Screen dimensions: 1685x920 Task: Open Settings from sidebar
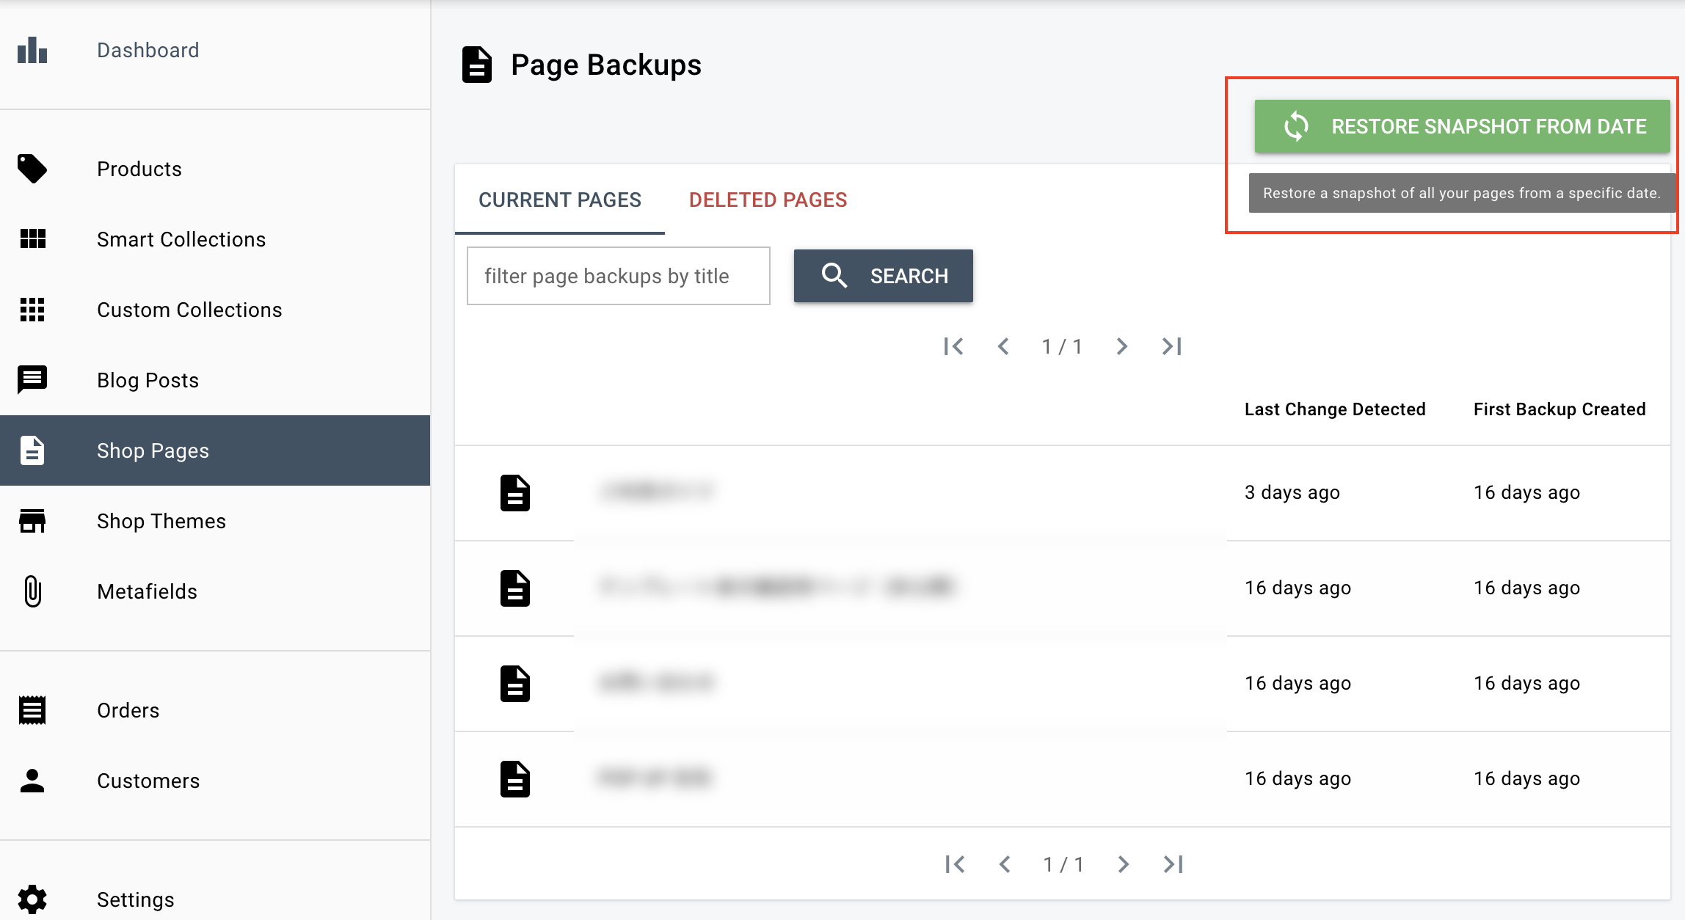215,899
